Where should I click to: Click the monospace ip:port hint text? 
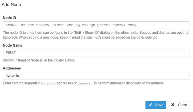click(48, 83)
